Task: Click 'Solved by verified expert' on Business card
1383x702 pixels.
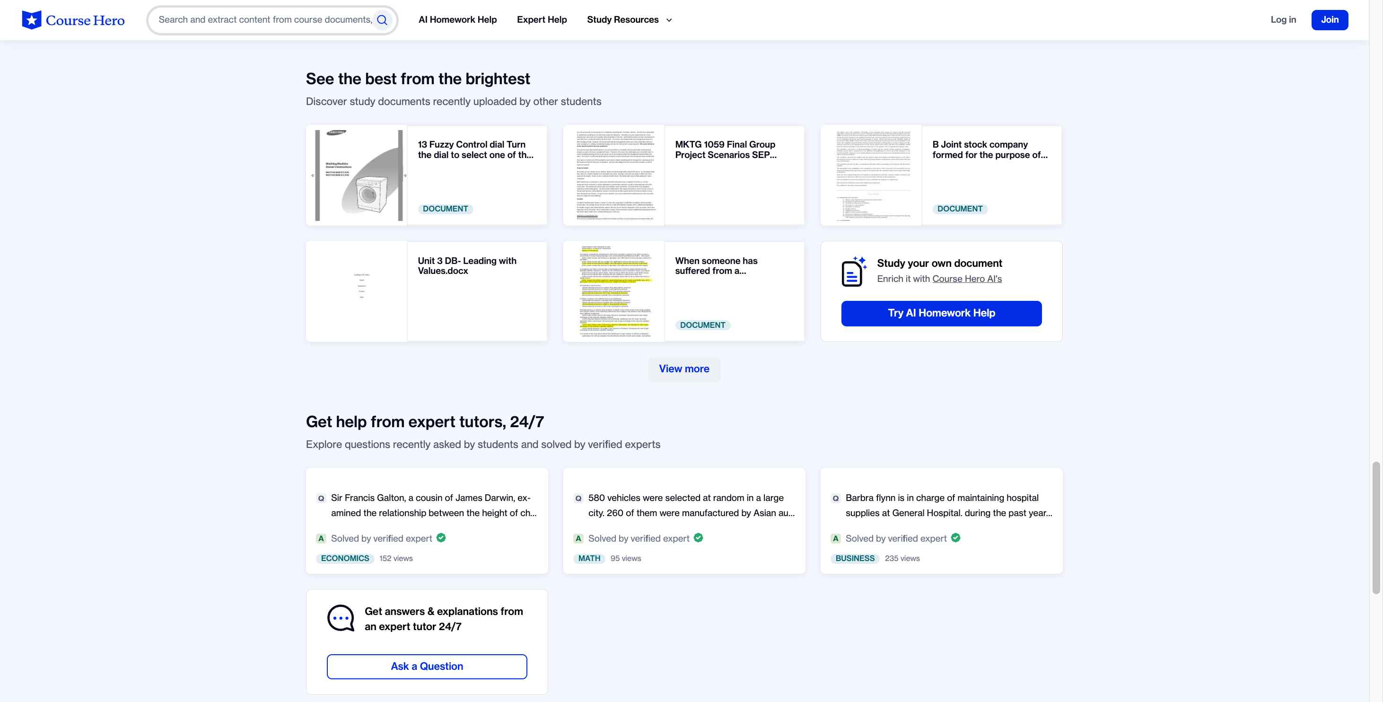Action: 895,539
